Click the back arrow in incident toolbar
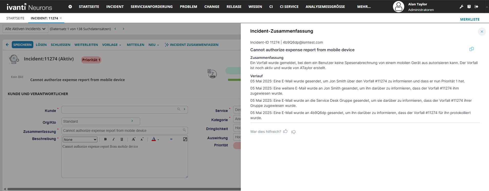This screenshot has width=489, height=191. [x=7, y=45]
